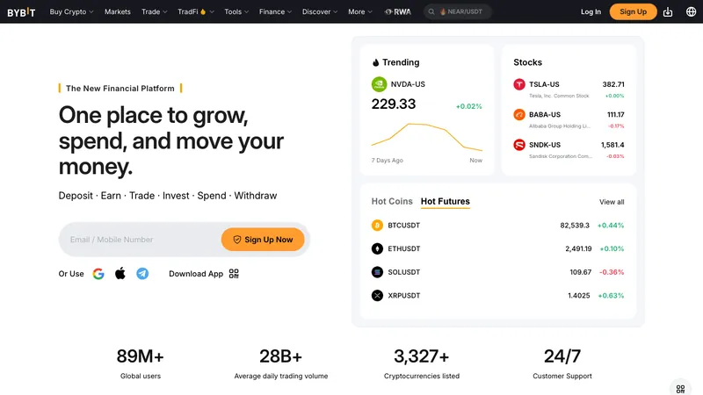The height and width of the screenshot is (395, 703).
Task: Click the SOLUSDT change -0.36%
Action: point(612,272)
